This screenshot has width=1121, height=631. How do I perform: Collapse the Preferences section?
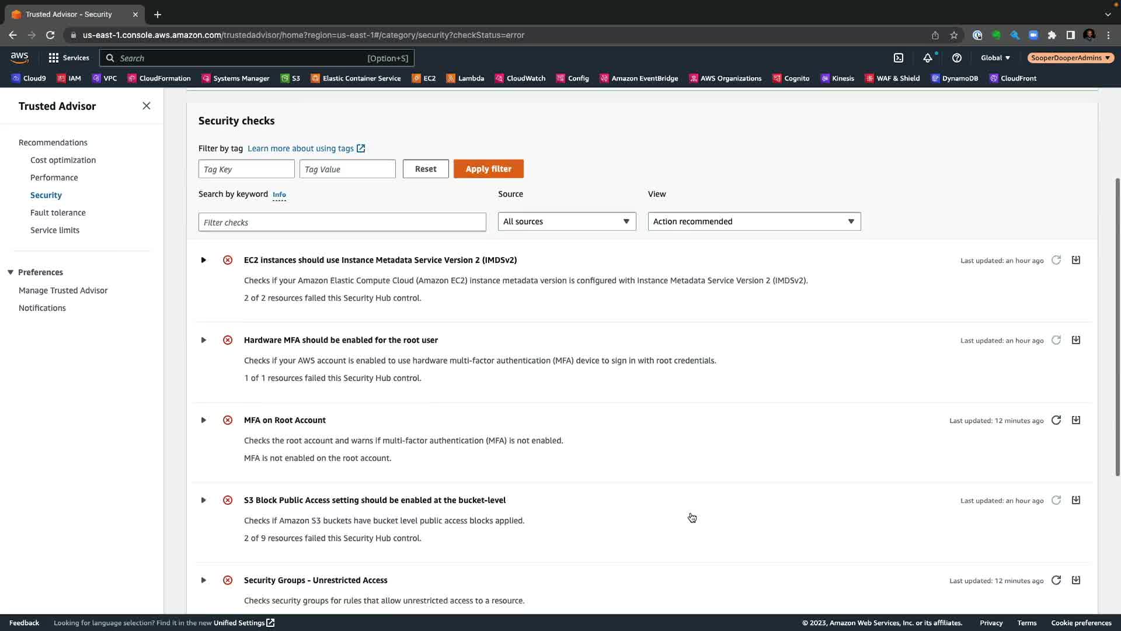[11, 272]
